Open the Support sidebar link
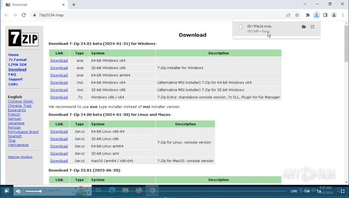Screen dimensions: 349x198 15,79
